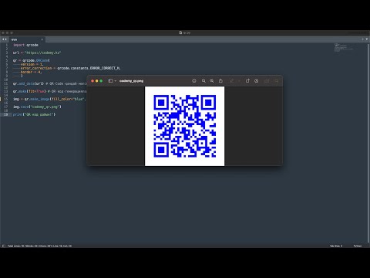
Task: Click the codemy_qr.png title in Preview
Action: [x=131, y=81]
